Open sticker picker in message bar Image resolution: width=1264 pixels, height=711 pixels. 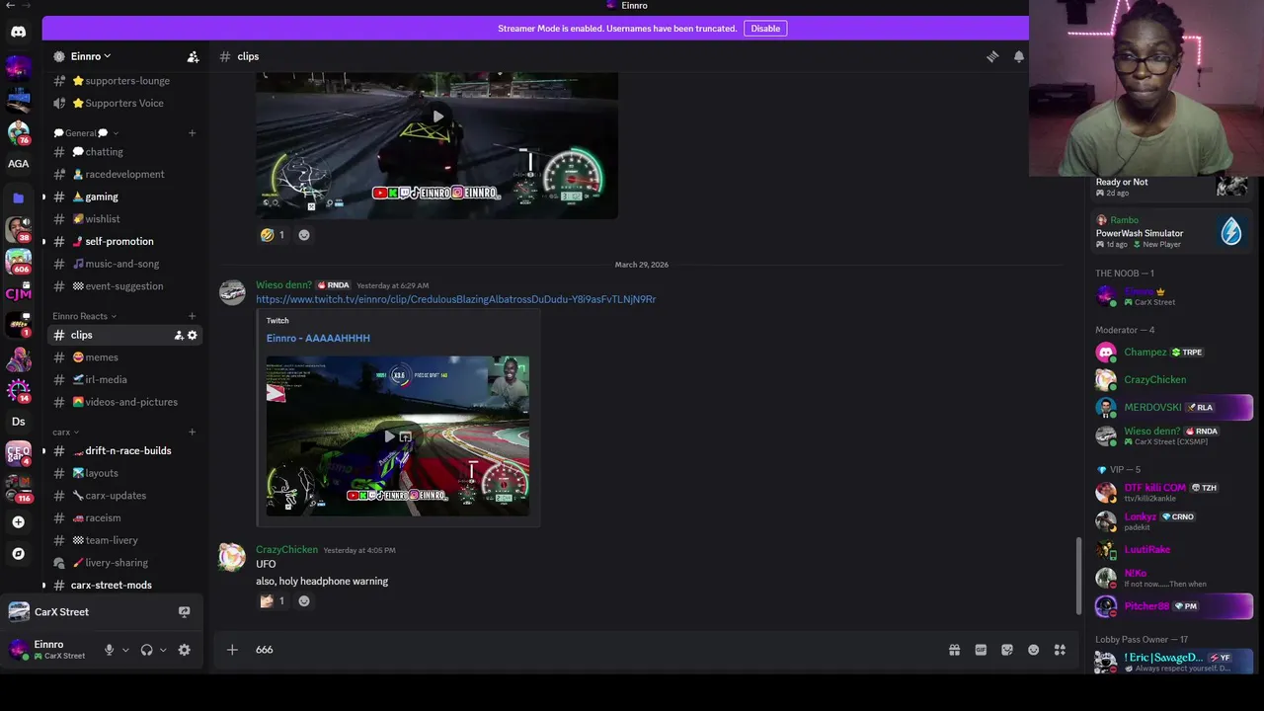pos(1007,650)
